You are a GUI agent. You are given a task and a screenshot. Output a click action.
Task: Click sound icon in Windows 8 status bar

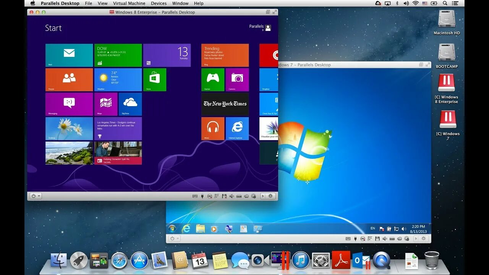click(x=231, y=196)
